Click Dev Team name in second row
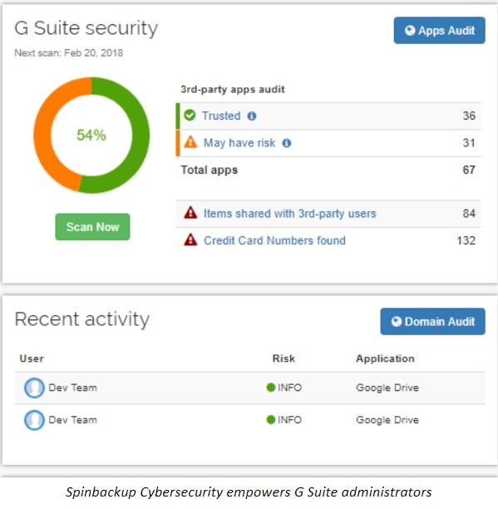 point(72,420)
